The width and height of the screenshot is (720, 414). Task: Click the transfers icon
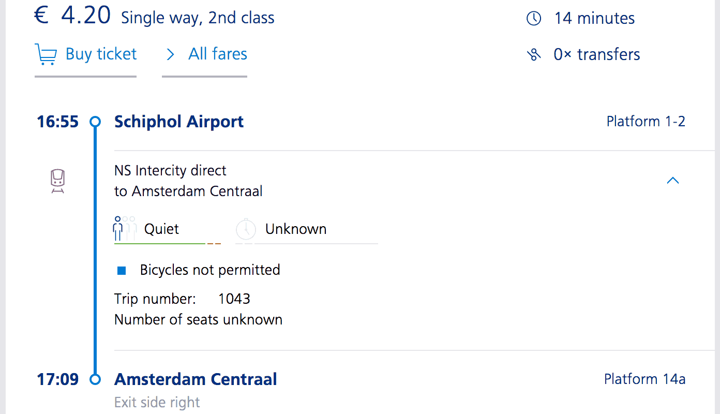[x=534, y=54]
